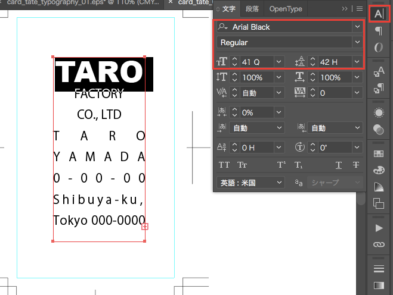393x295 pixels.
Task: Open the Character panel flyout menu
Action: tap(359, 9)
